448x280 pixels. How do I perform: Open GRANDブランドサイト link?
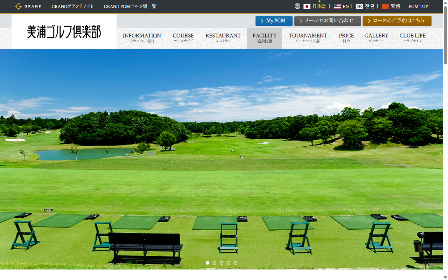click(x=72, y=6)
